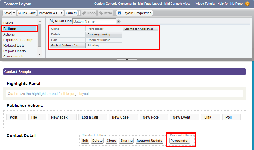
Task: Select Buttons in the palette category list
Action: 19,29
